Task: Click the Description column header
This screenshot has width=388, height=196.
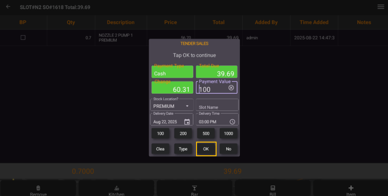Action: (x=120, y=22)
